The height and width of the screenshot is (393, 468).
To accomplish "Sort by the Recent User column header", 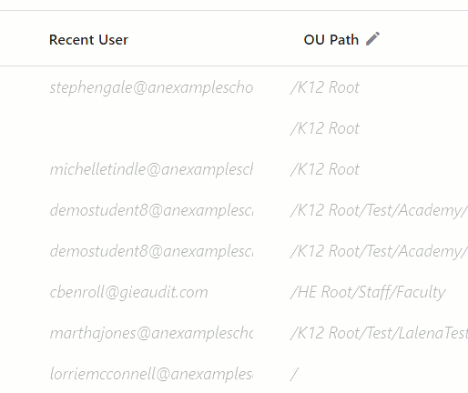I will (x=88, y=40).
